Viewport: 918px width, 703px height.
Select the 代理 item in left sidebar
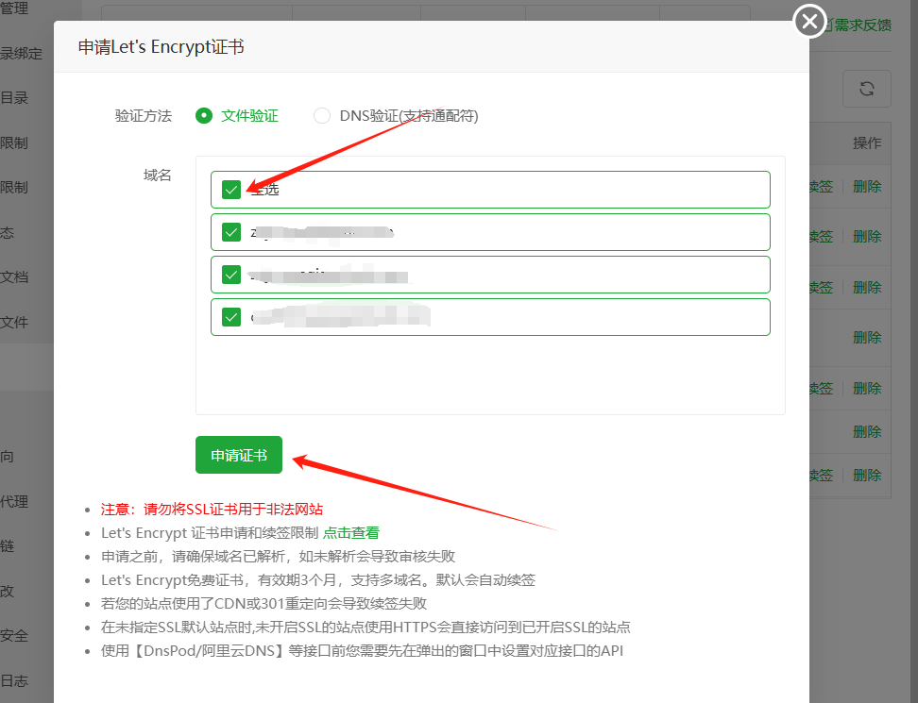click(13, 501)
